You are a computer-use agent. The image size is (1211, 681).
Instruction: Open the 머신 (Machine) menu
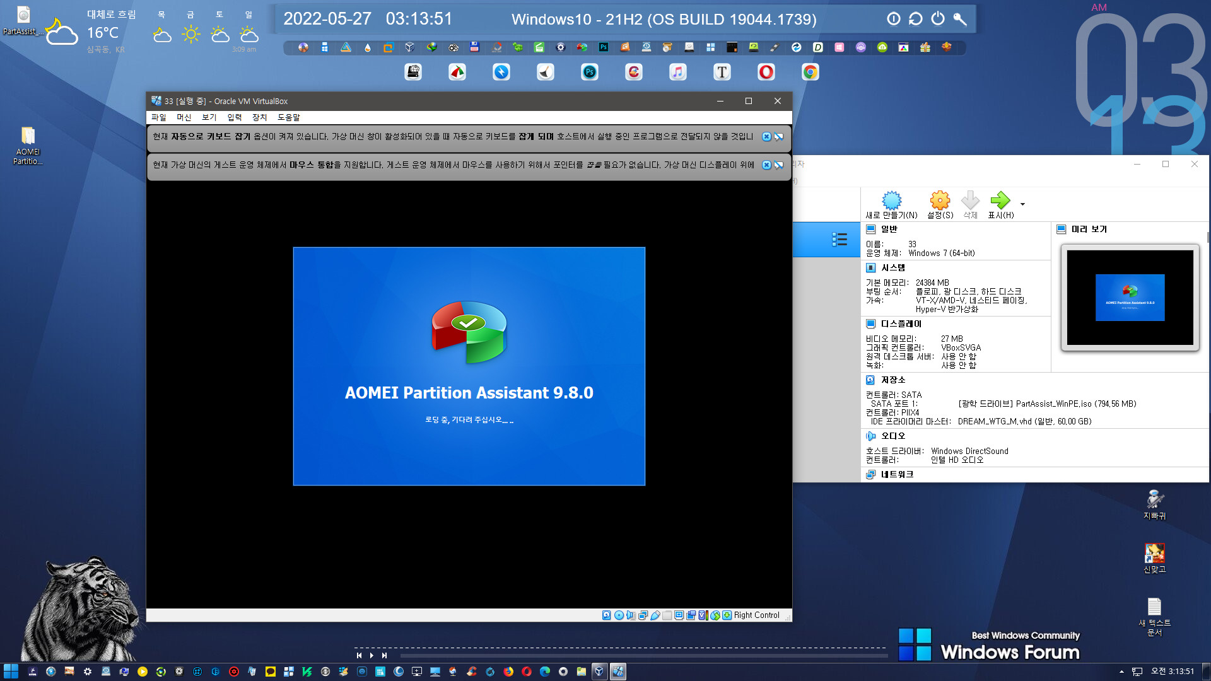coord(184,117)
